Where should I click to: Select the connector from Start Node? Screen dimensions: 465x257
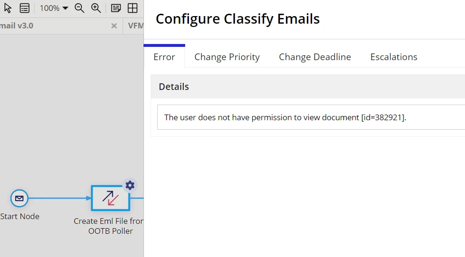[59, 198]
